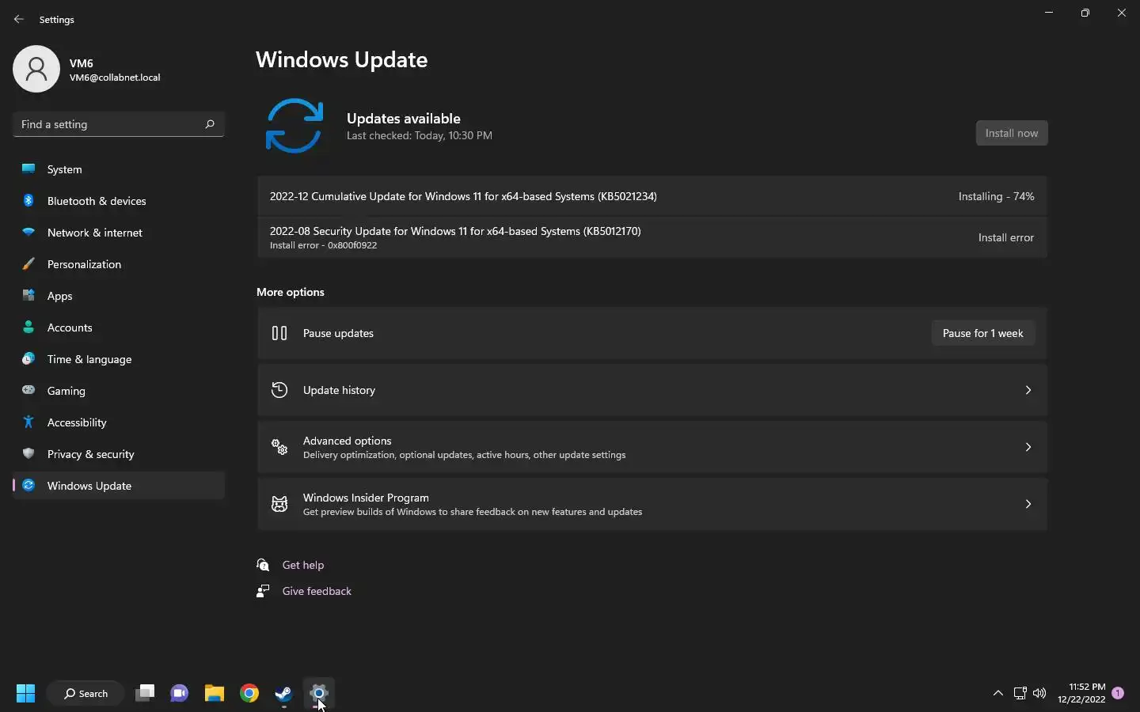Expand Update history chevron
Image resolution: width=1140 pixels, height=712 pixels.
tap(1028, 390)
